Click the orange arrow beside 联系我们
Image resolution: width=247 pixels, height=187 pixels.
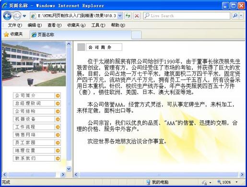[58, 158]
